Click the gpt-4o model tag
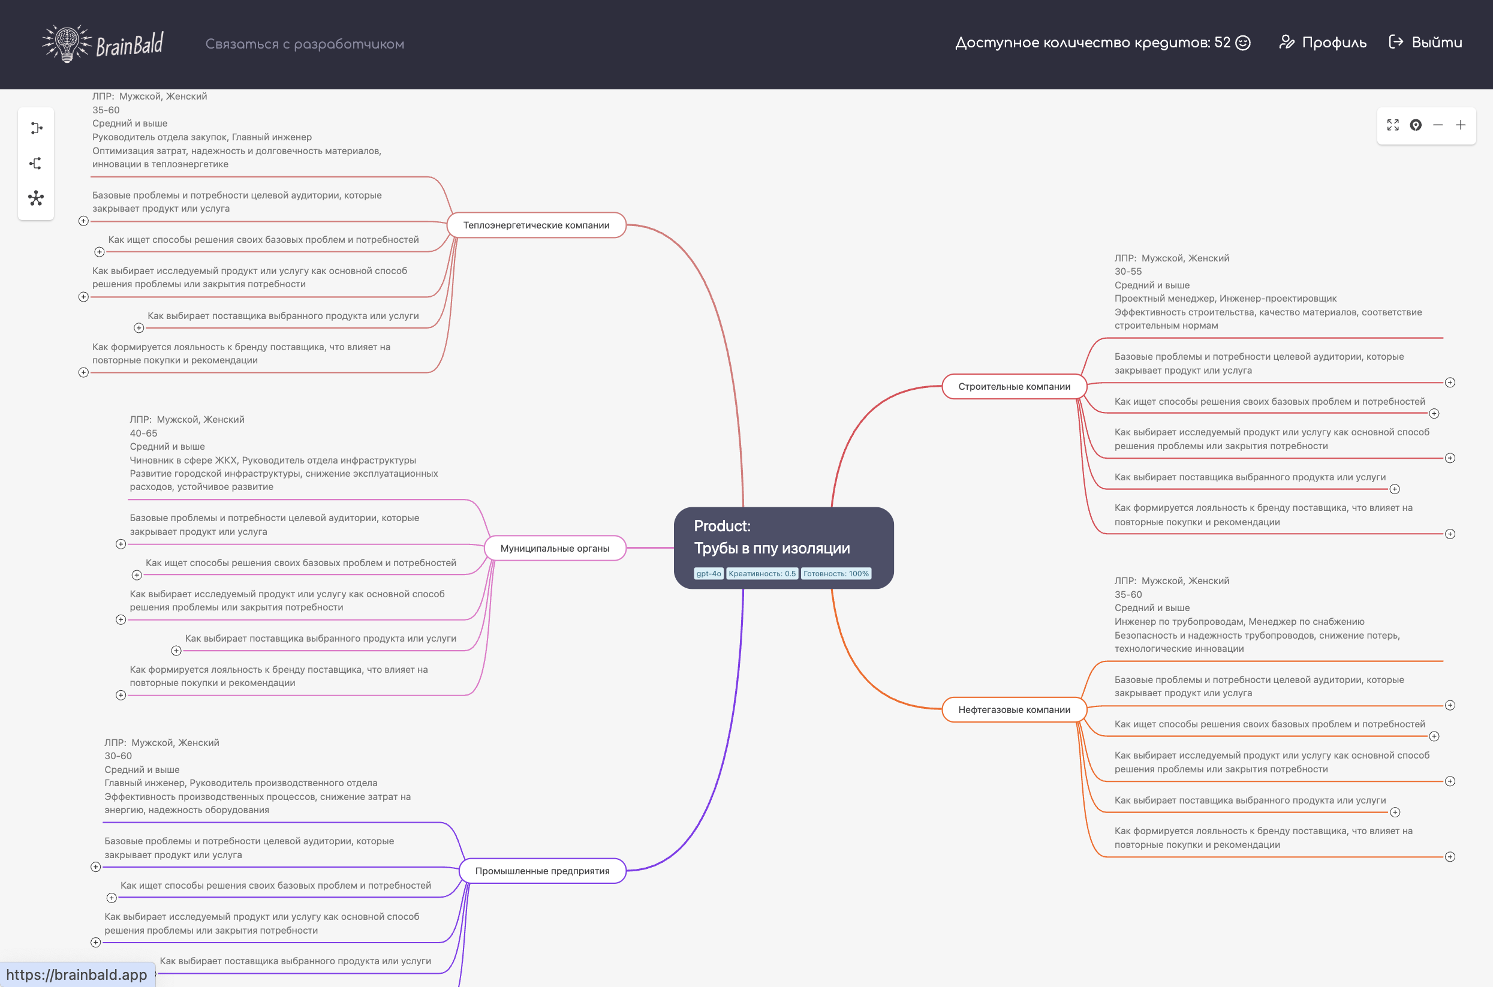 [708, 573]
